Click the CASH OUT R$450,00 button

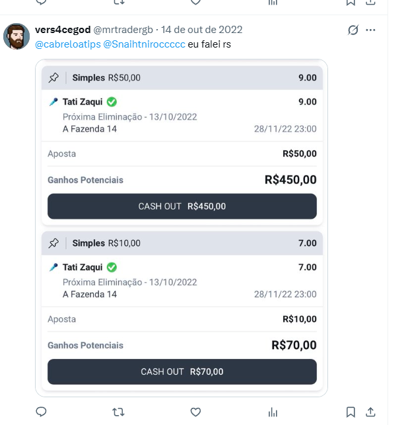pyautogui.click(x=182, y=206)
